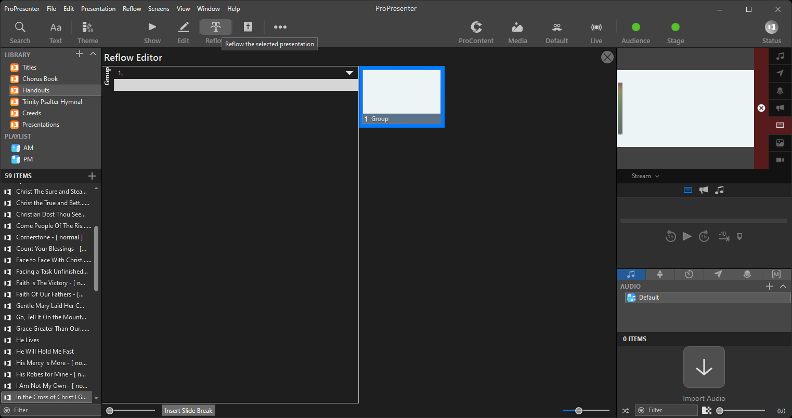Screen dimensions: 792x418
Task: Skip forward 15 seconds
Action: [x=704, y=236]
